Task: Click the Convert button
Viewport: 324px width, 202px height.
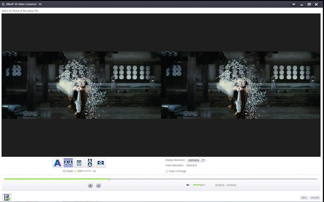Action: 315,197
